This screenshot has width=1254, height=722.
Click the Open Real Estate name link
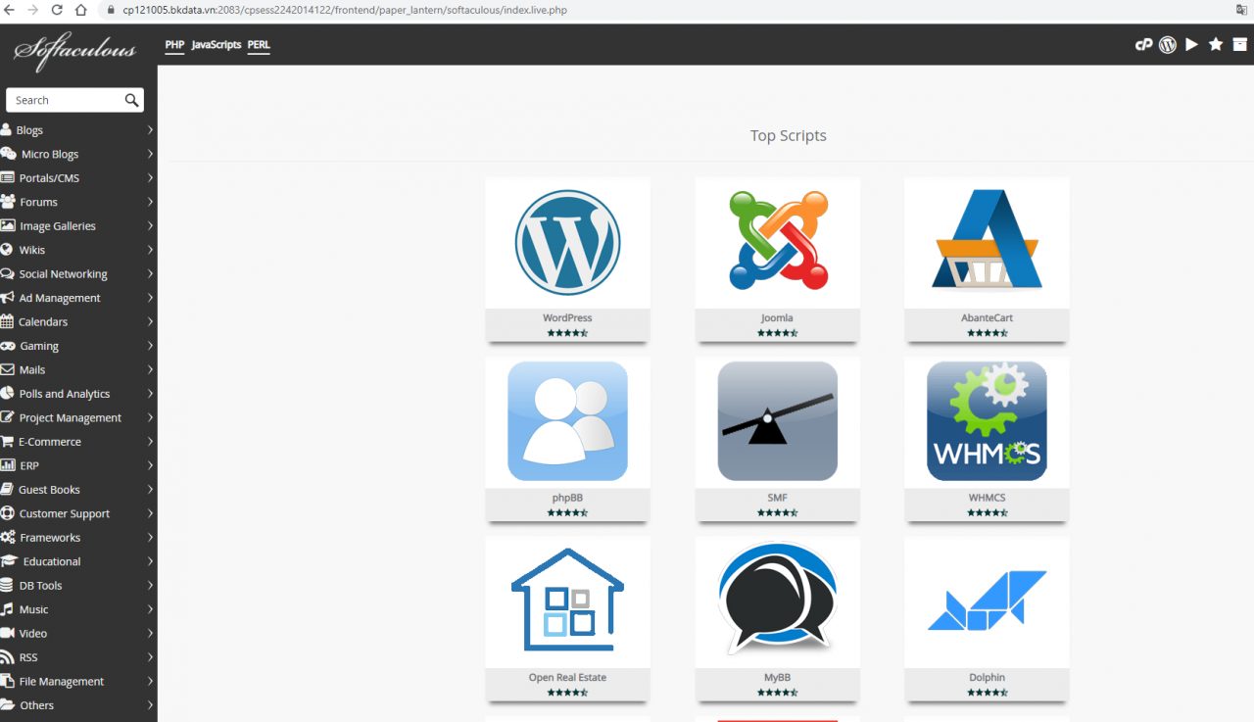[x=567, y=678]
